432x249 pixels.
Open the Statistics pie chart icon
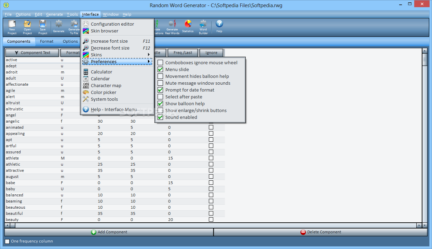[x=188, y=27]
